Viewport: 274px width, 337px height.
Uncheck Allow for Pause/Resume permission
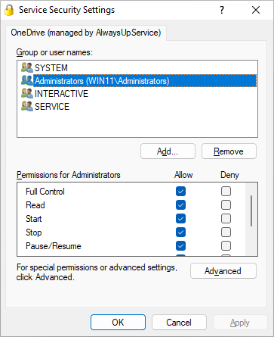(180, 245)
